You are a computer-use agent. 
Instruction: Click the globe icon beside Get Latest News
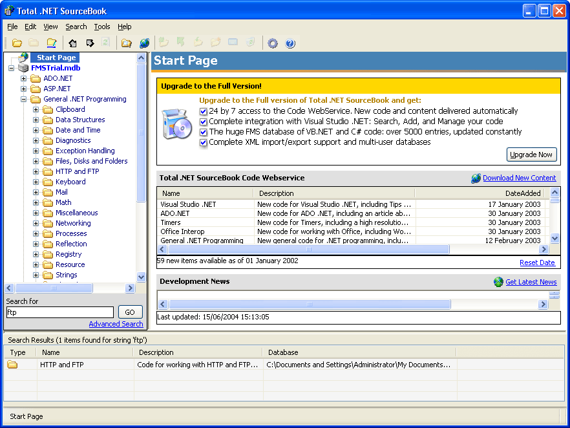498,282
